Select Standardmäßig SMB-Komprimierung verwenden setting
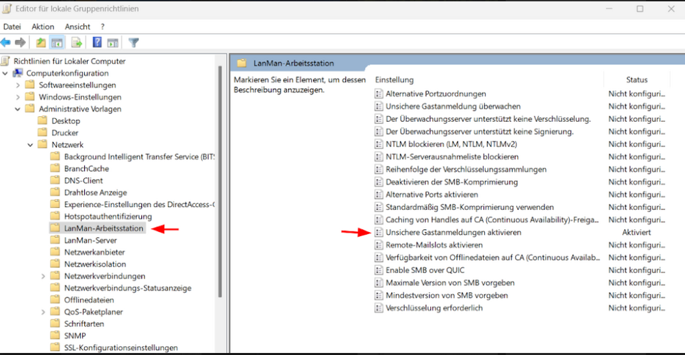 click(x=470, y=207)
